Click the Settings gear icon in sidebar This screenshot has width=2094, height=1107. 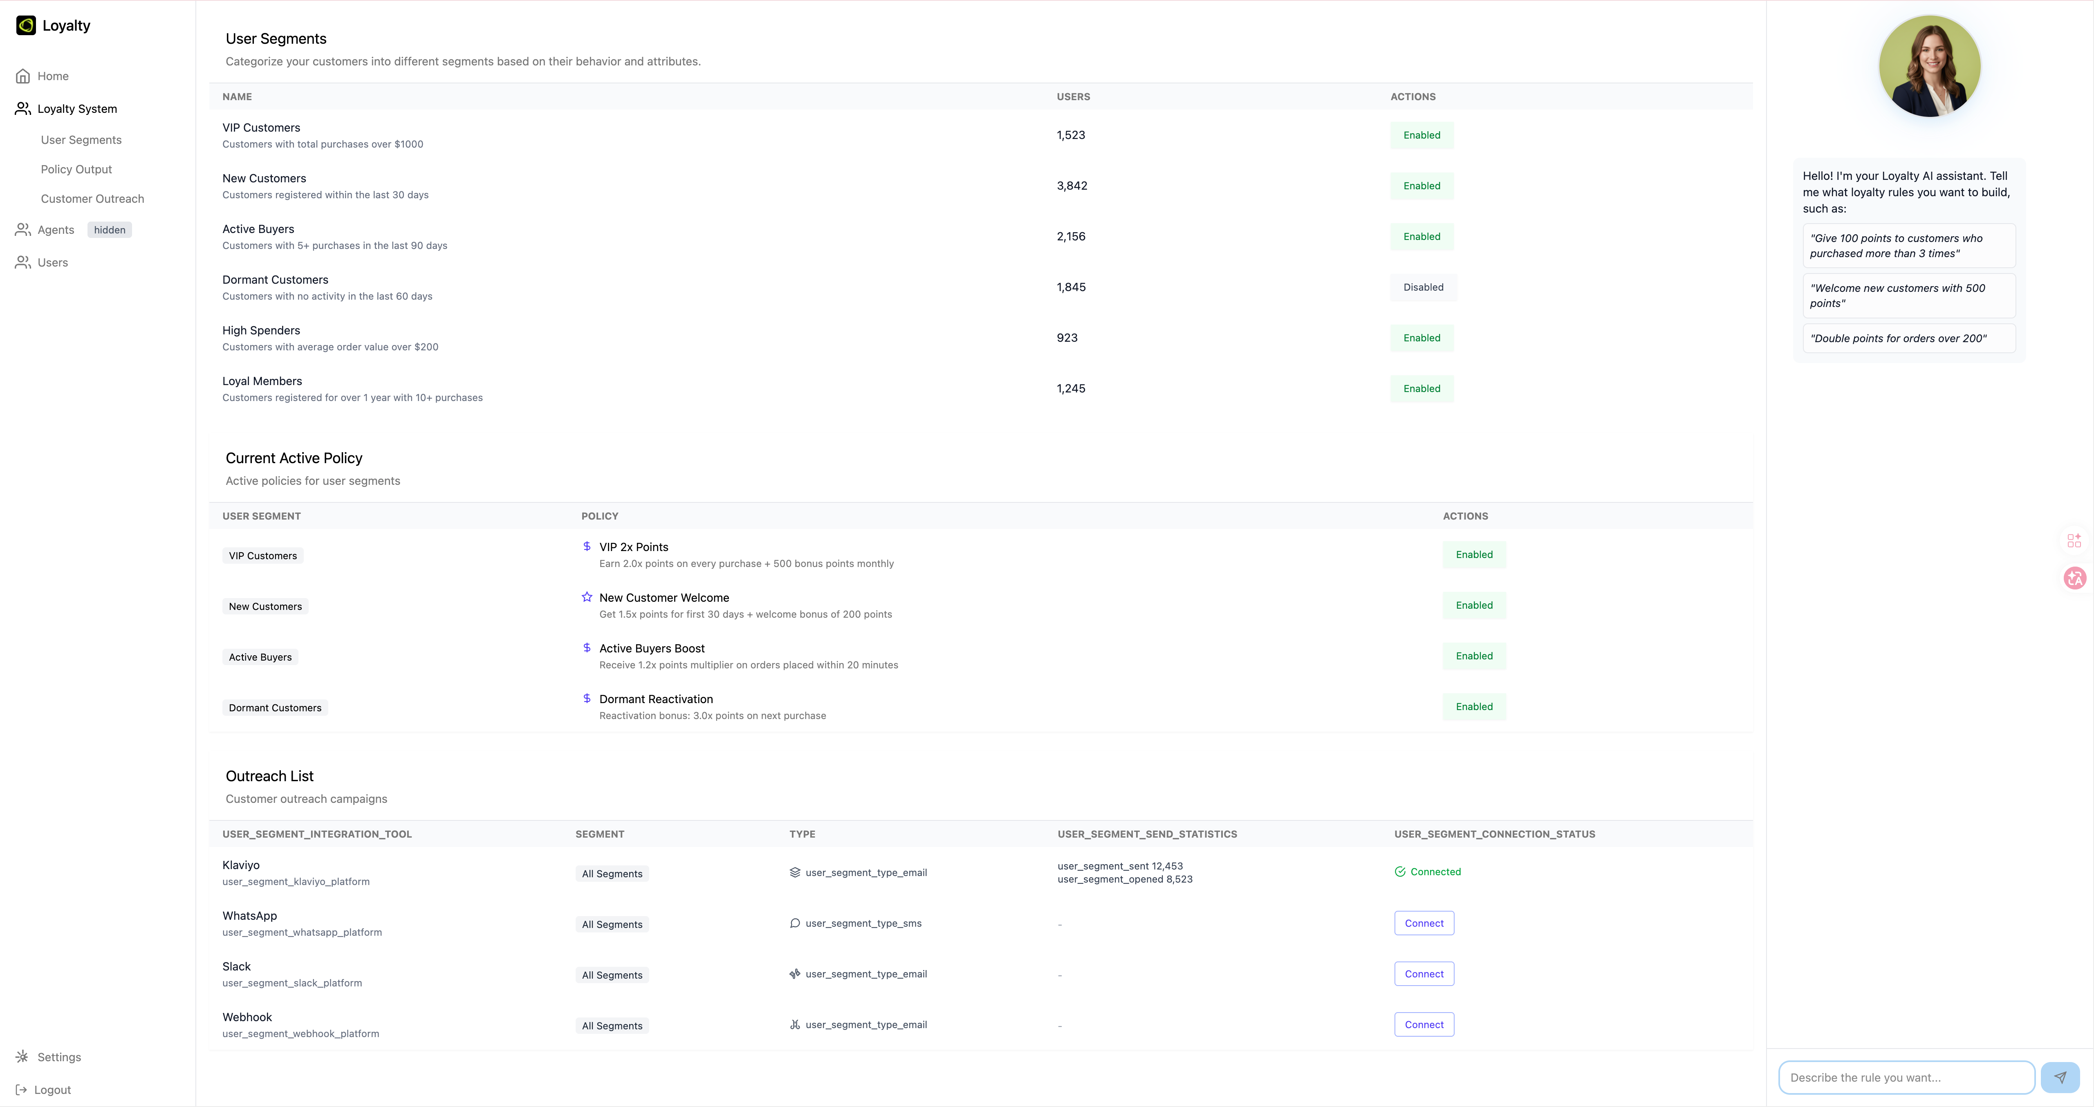[22, 1057]
